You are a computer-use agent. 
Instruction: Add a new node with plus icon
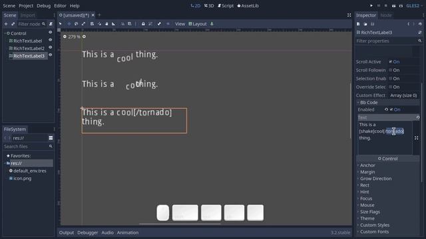(6, 24)
